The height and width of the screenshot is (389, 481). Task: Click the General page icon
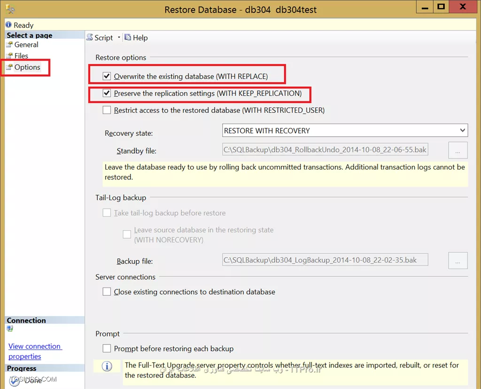coord(9,45)
